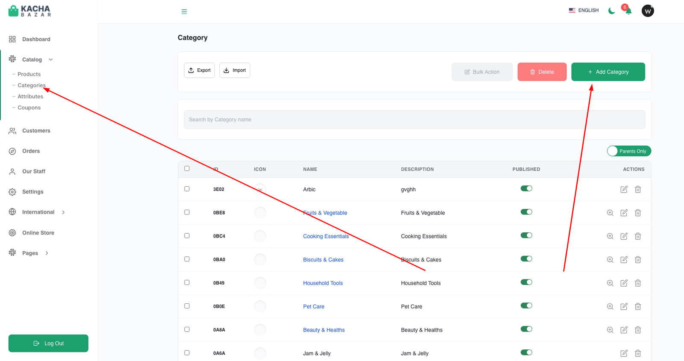The image size is (684, 361).
Task: Click edit icon for Biscuits & Cakes row
Action: click(x=624, y=259)
